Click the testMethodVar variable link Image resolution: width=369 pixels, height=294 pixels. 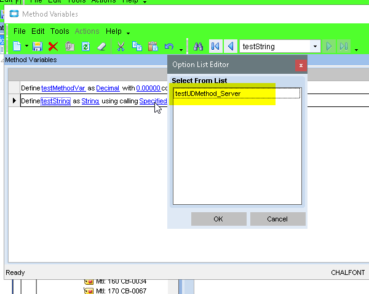point(63,88)
